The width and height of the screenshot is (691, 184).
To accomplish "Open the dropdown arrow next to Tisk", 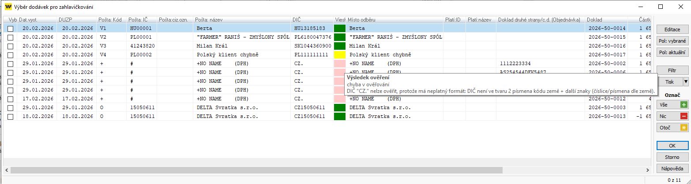I will click(685, 82).
